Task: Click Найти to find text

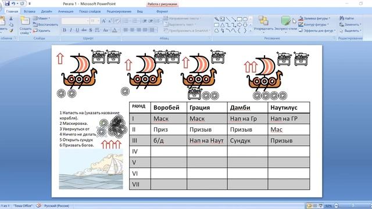Action: (346, 18)
